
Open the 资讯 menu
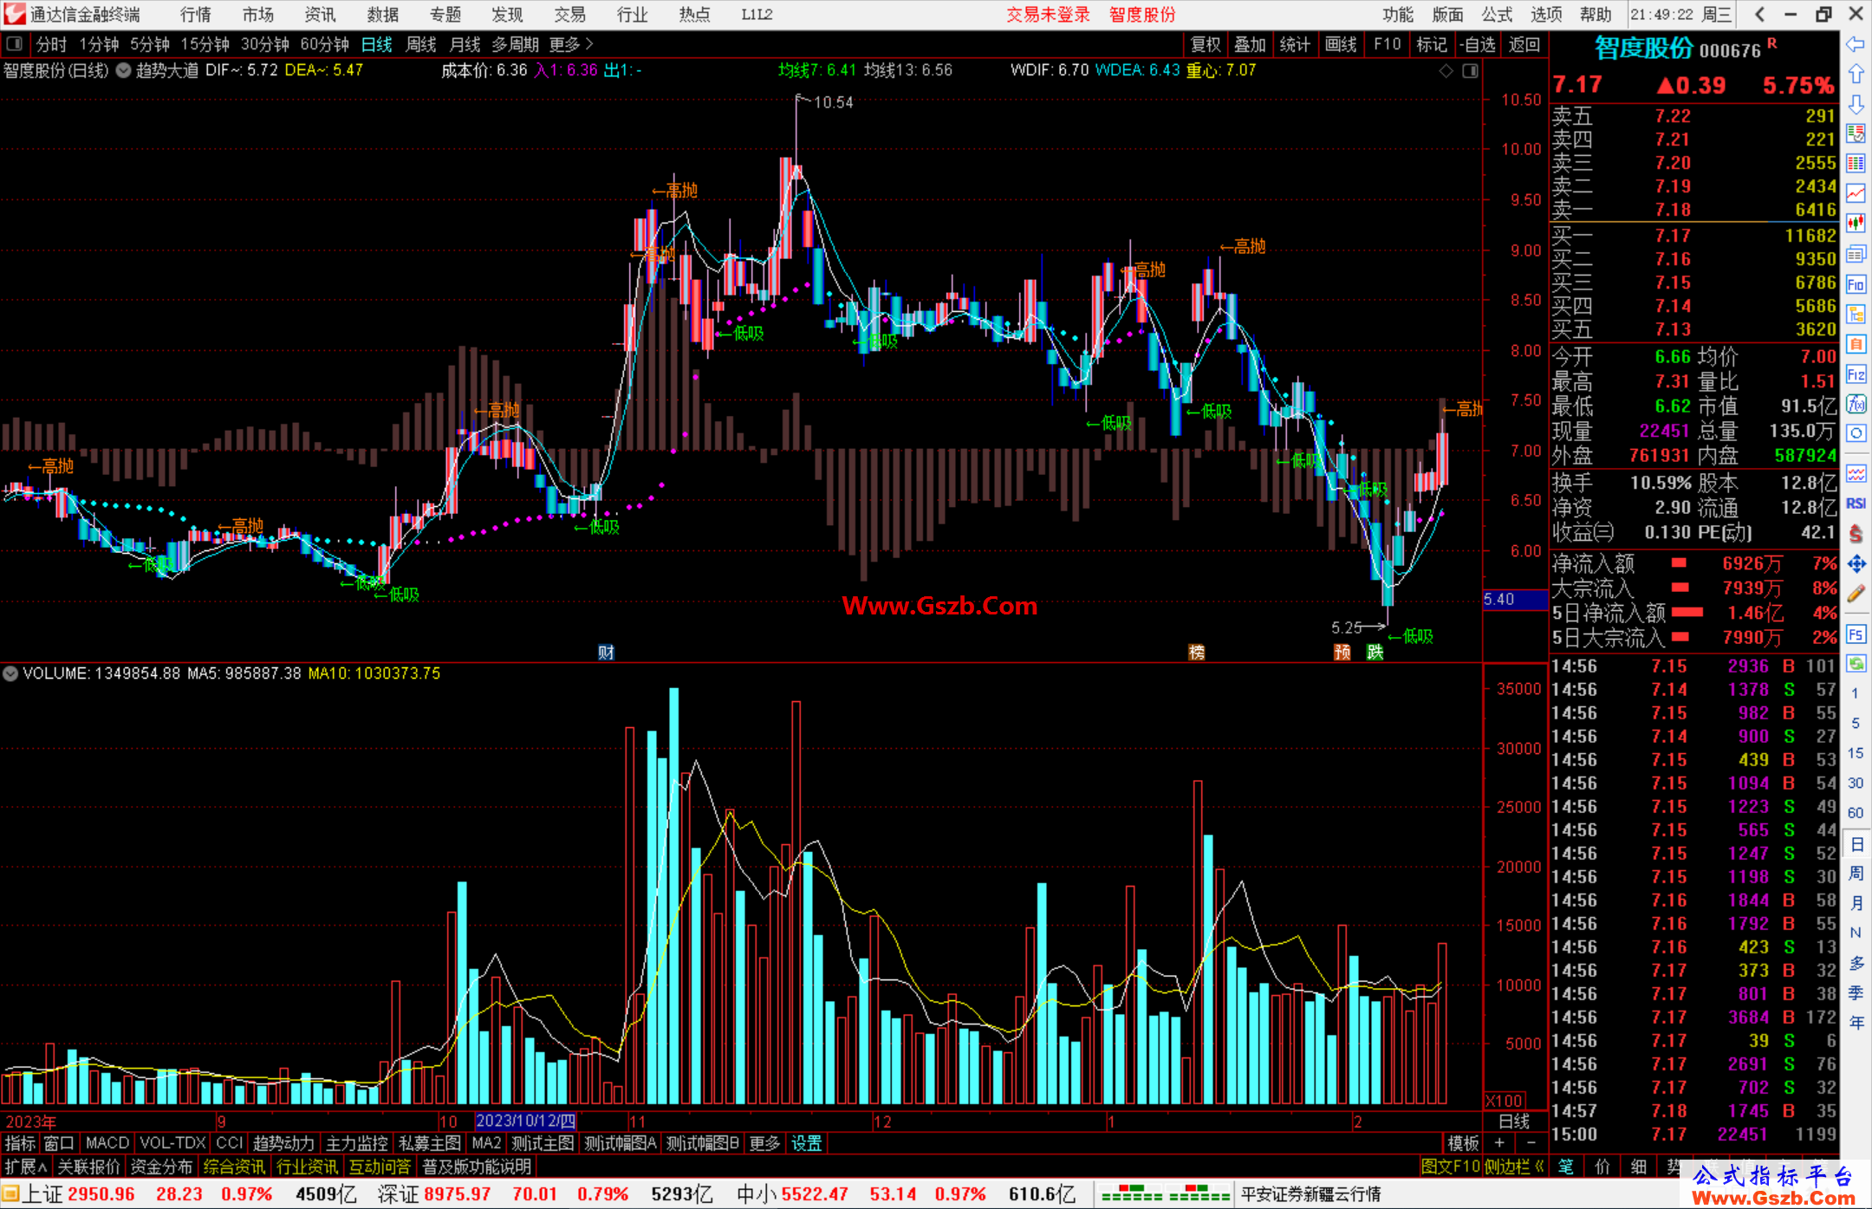coord(320,15)
